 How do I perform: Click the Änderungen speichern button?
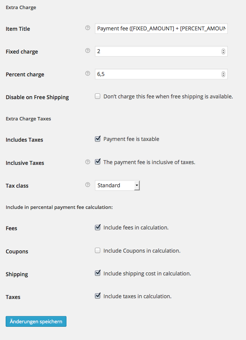click(36, 321)
